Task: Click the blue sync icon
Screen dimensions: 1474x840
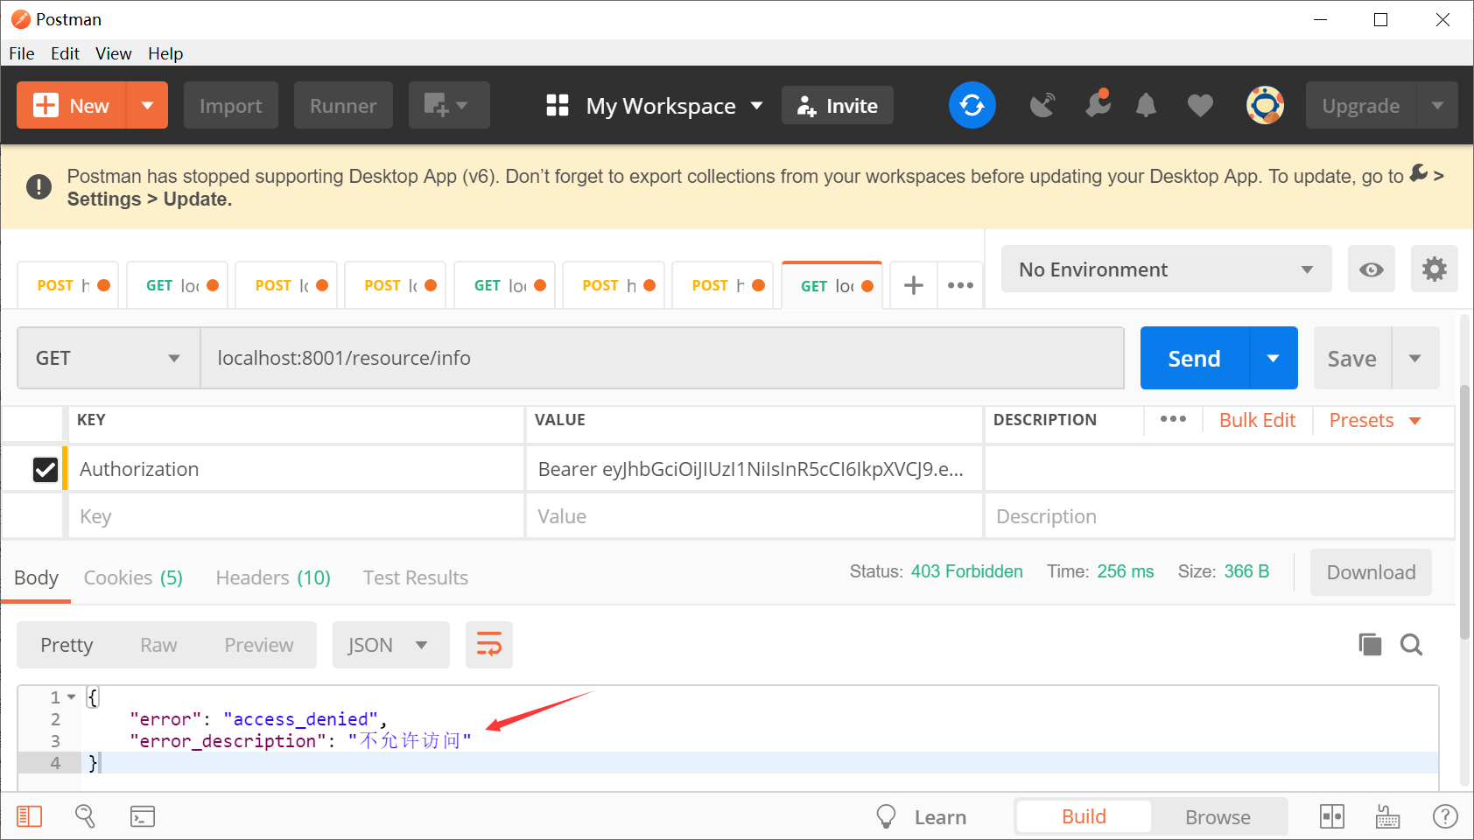Action: coord(972,105)
